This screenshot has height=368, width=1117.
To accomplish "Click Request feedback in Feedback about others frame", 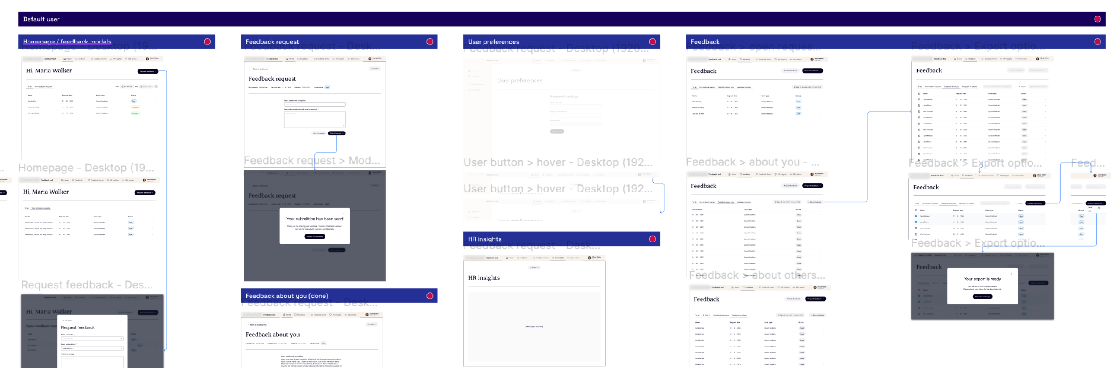I will click(x=815, y=299).
